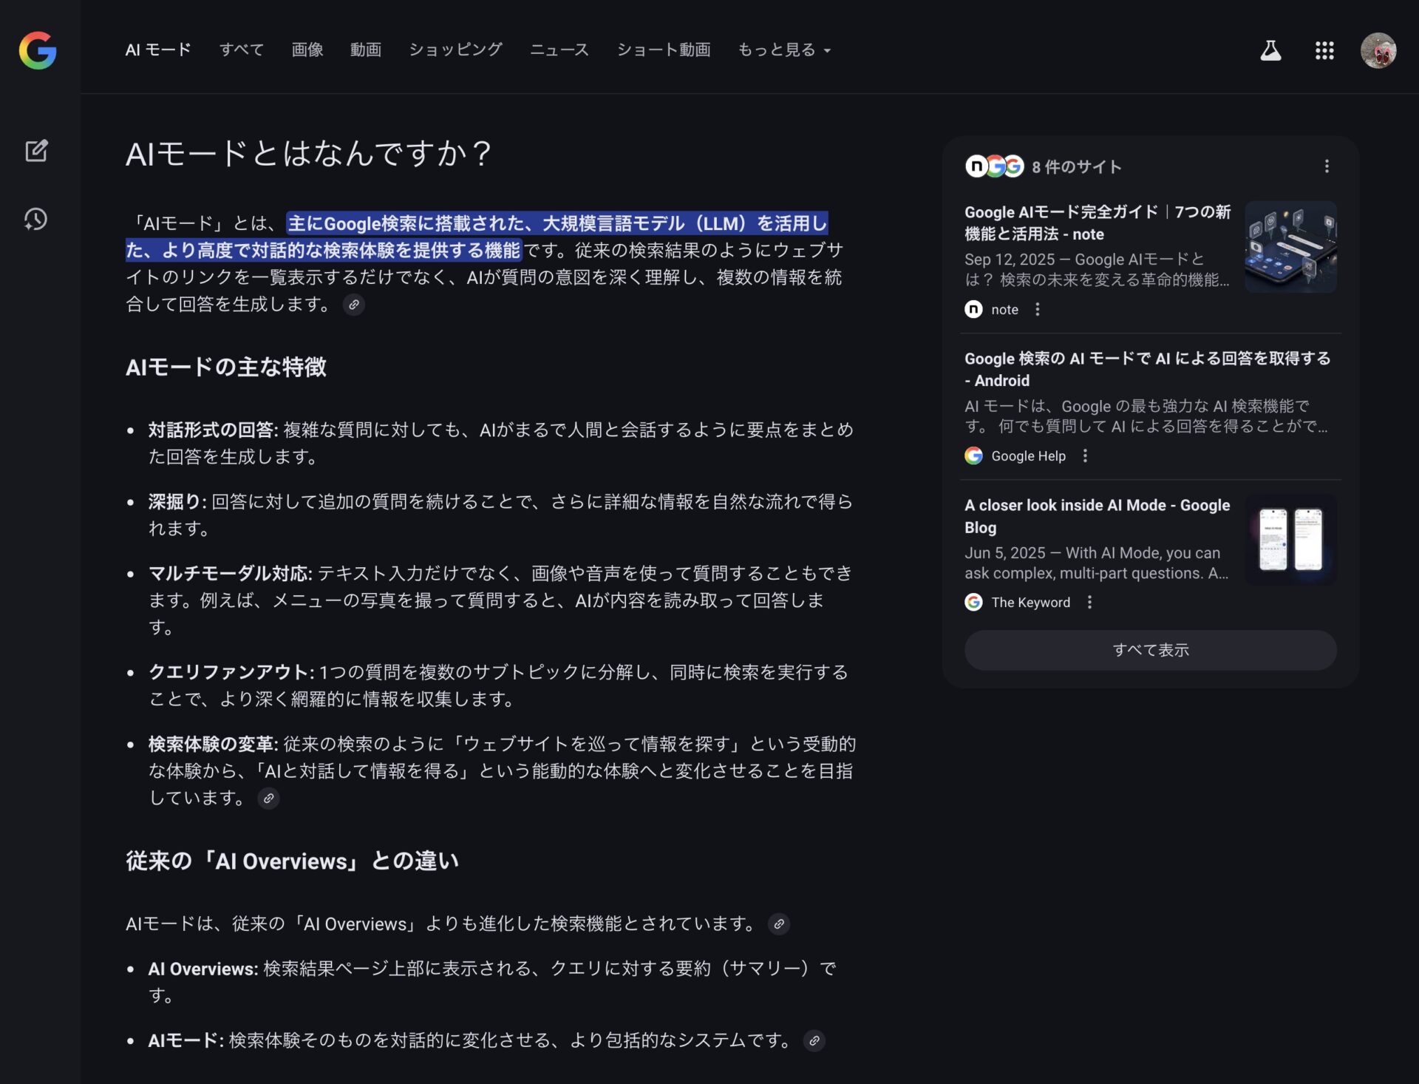
Task: Click link icon after 検索体験の変革 bullet
Action: coord(268,799)
